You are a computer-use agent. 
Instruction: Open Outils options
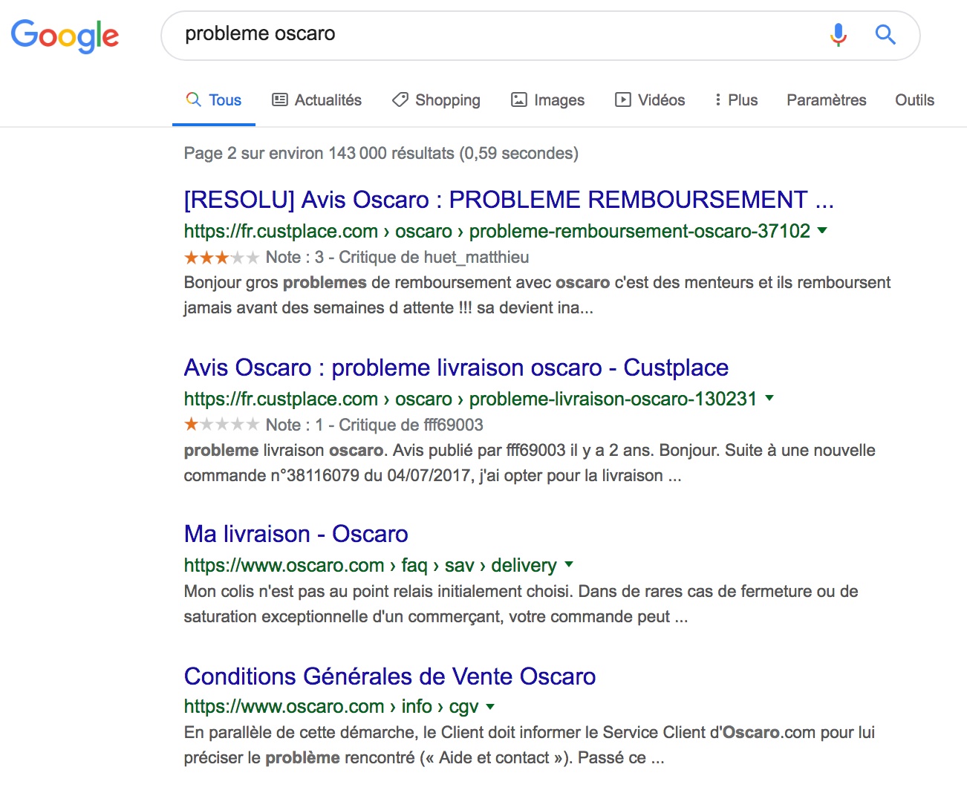coord(914,100)
